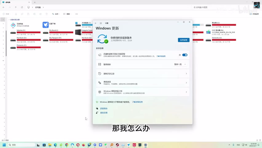Open the 查看 view dropdown
This screenshot has width=262, height=148.
[67, 14]
